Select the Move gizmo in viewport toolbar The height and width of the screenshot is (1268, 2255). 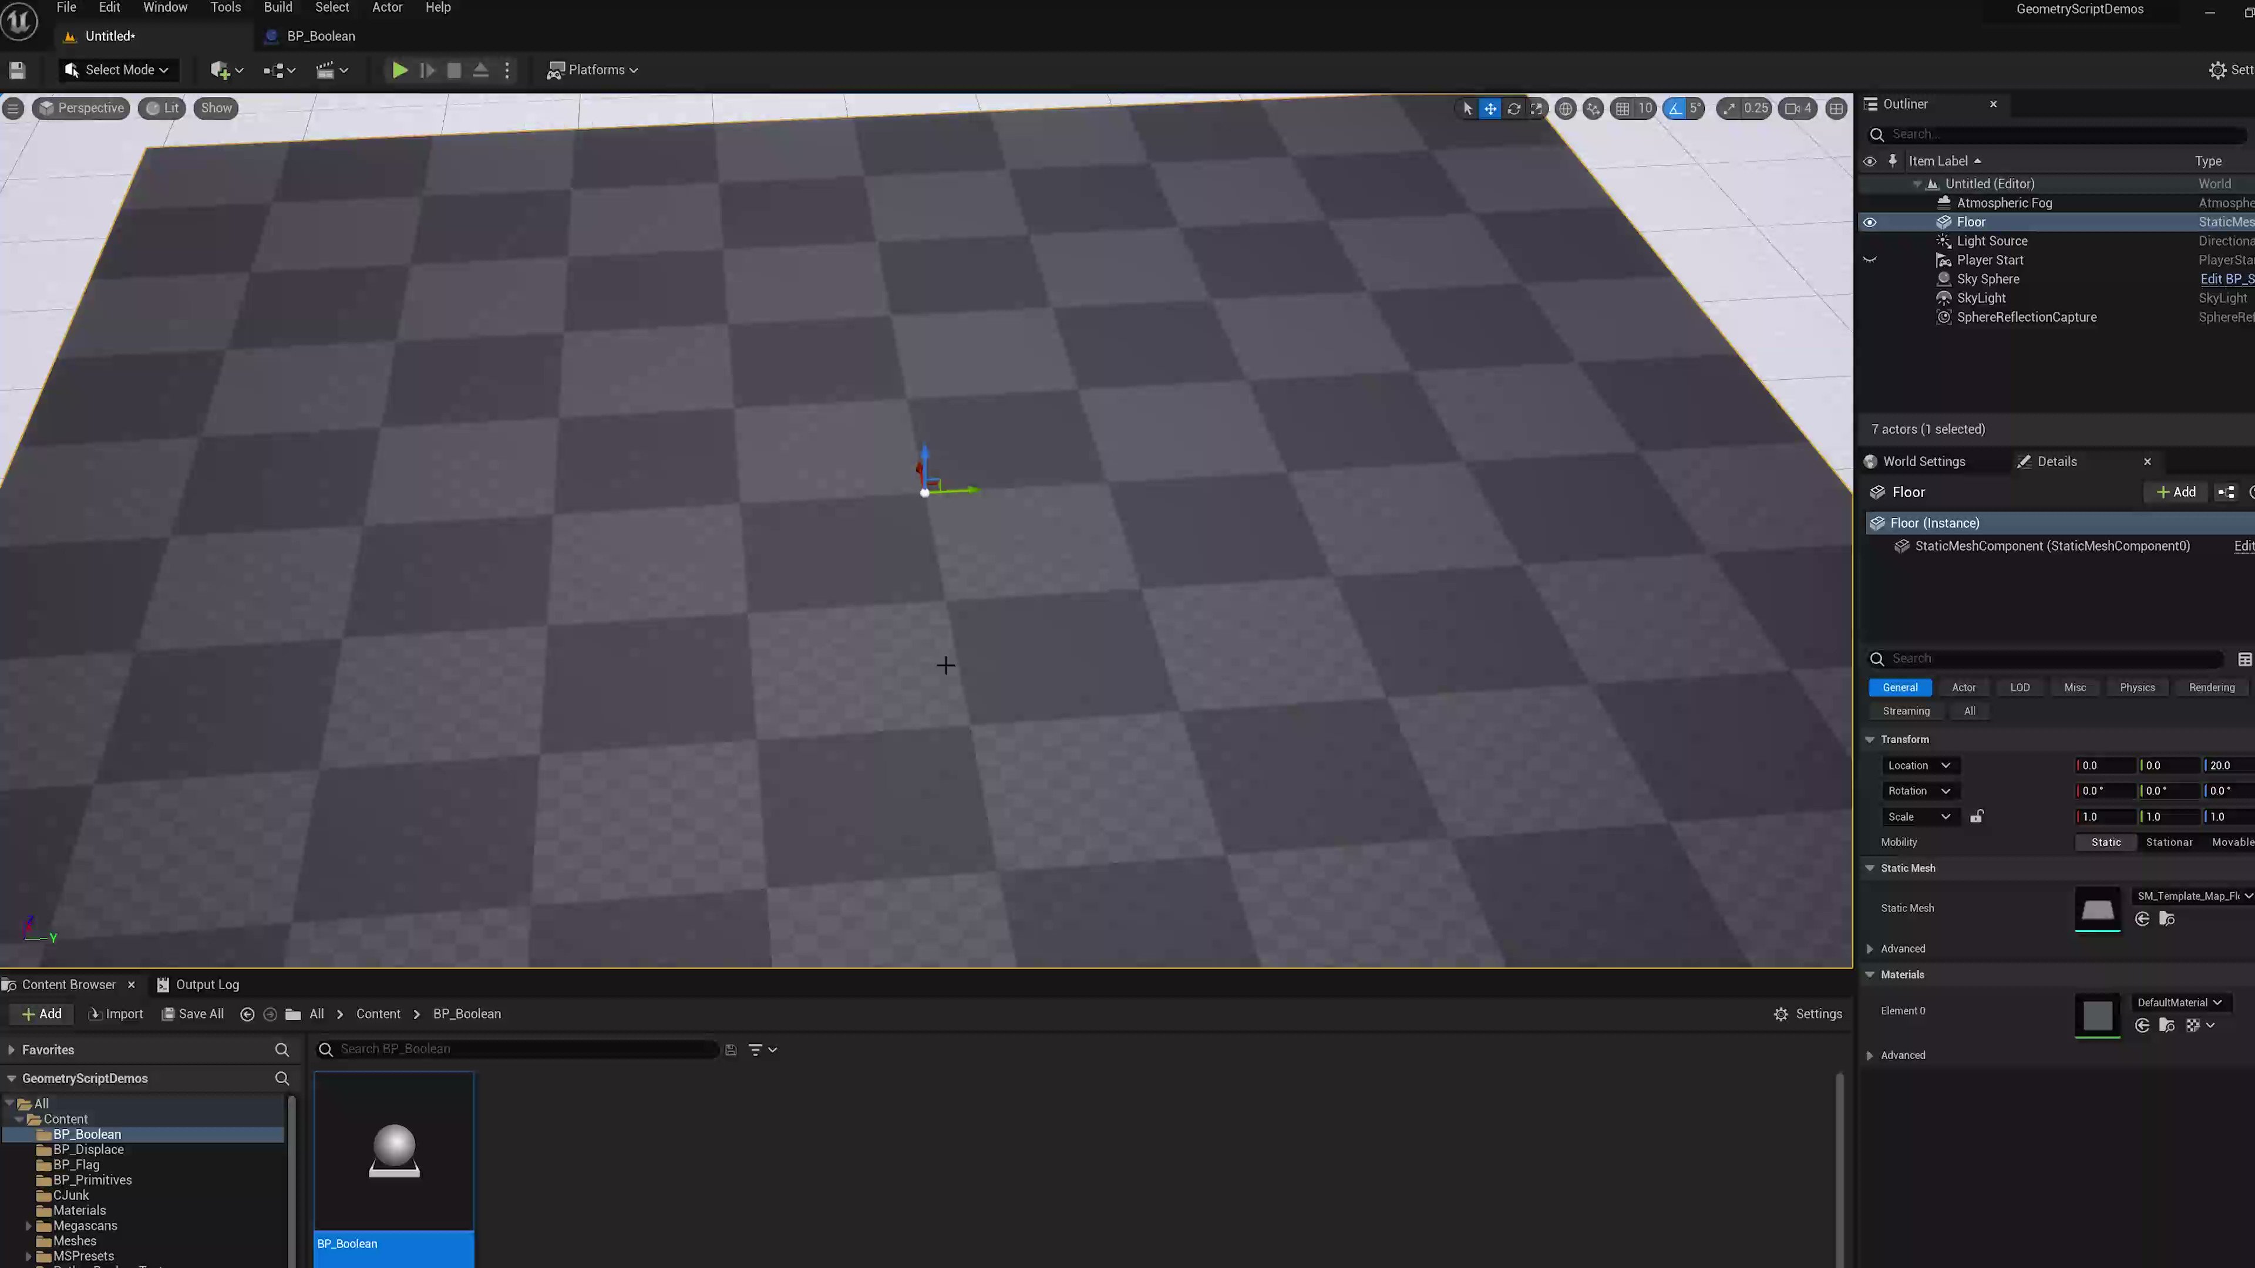coord(1490,109)
